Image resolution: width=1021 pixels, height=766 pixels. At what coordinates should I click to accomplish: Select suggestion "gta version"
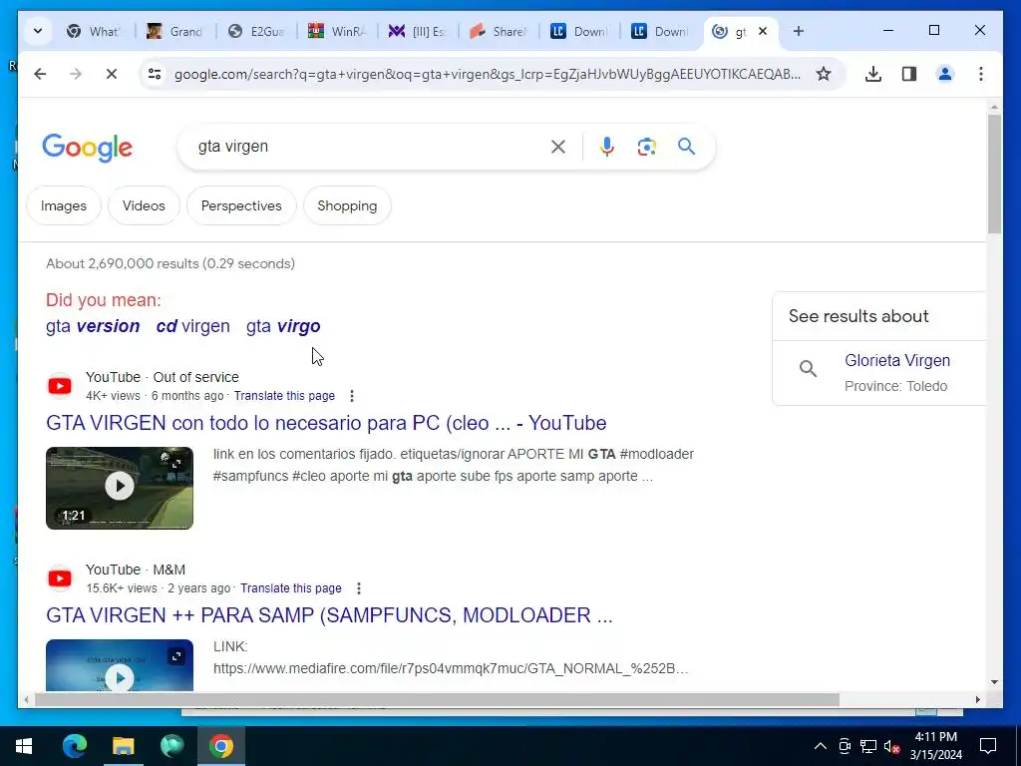pos(93,326)
